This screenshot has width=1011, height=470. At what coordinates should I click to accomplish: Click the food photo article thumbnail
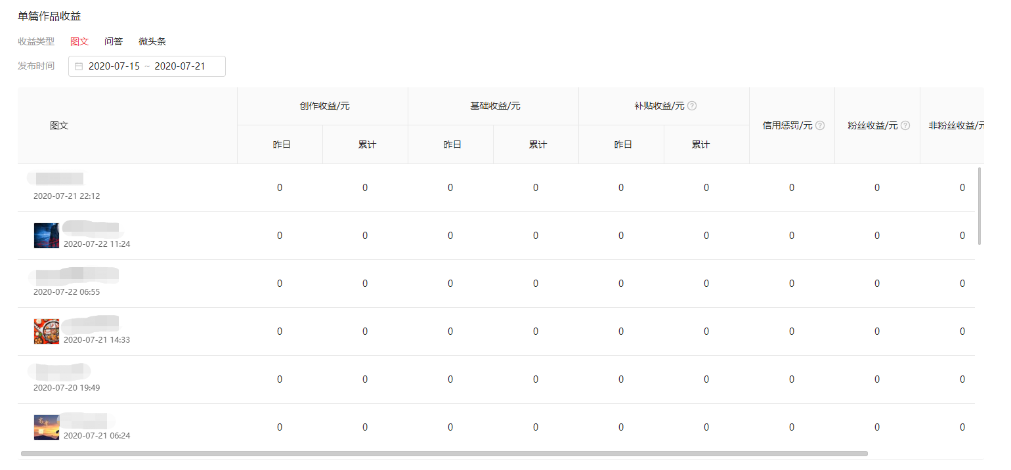click(46, 331)
